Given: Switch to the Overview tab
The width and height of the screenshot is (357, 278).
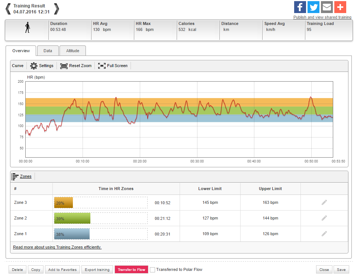Looking at the screenshot, I should (x=21, y=51).
